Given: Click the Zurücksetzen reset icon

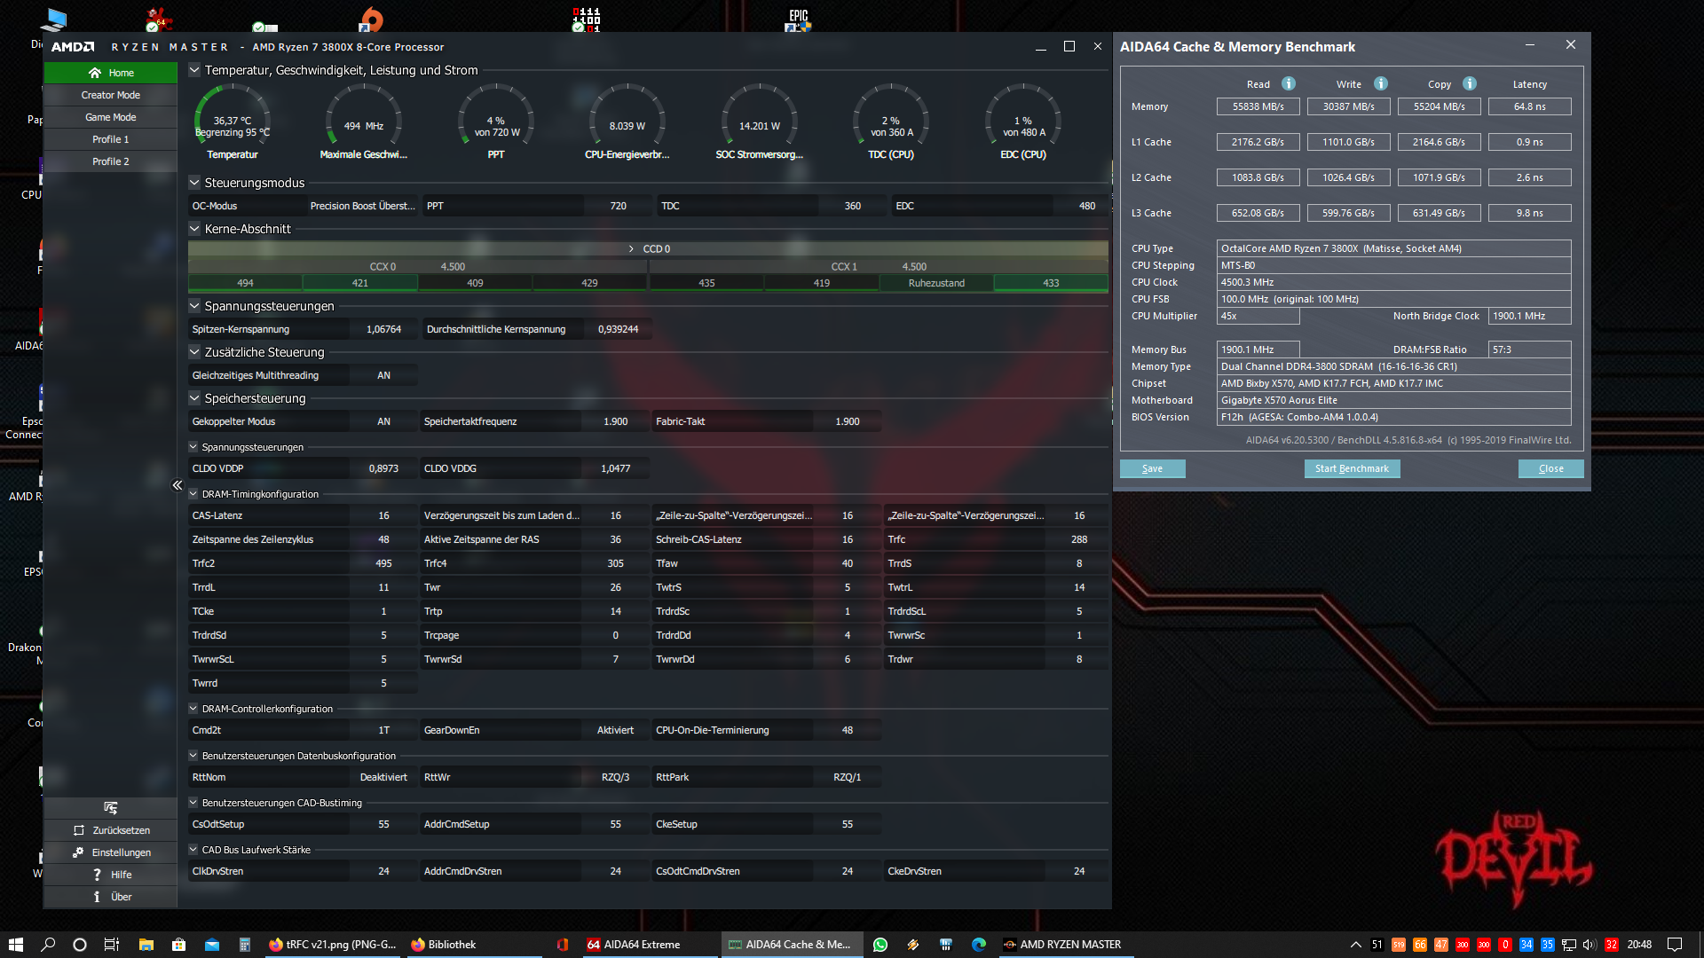Looking at the screenshot, I should [79, 830].
